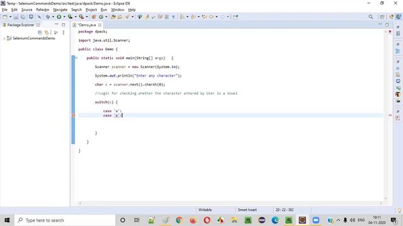Click the green Run button icon
The image size is (403, 226).
point(59,17)
